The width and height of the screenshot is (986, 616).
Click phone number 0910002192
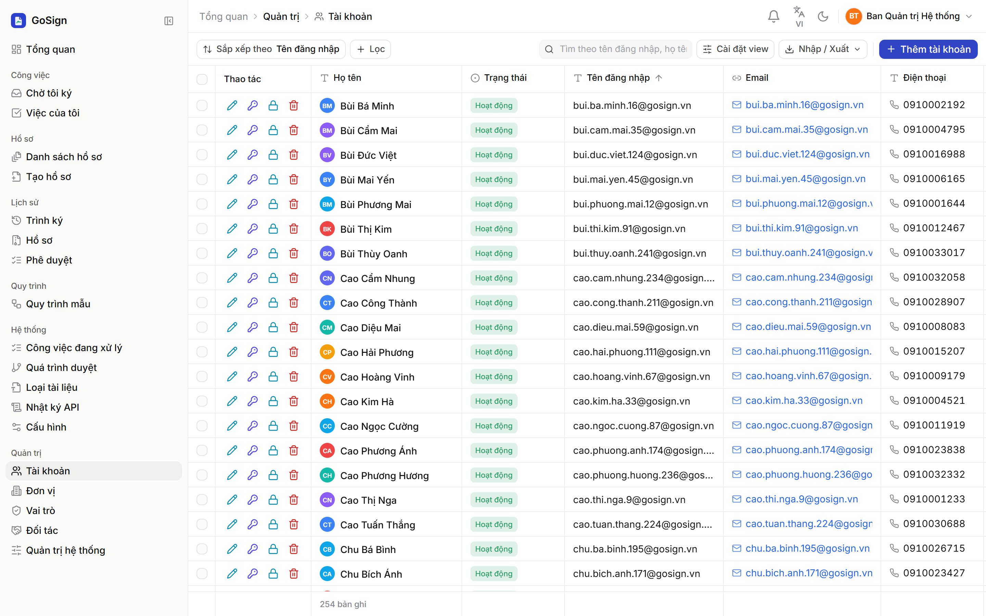pos(934,105)
